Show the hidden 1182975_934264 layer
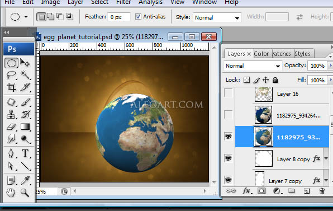333x211 pixels. tap(229, 115)
